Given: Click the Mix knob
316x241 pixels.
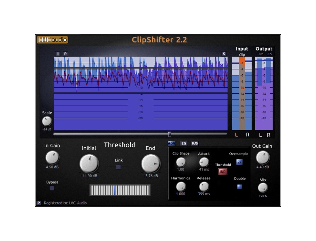Looking at the screenshot, I should point(263,188).
